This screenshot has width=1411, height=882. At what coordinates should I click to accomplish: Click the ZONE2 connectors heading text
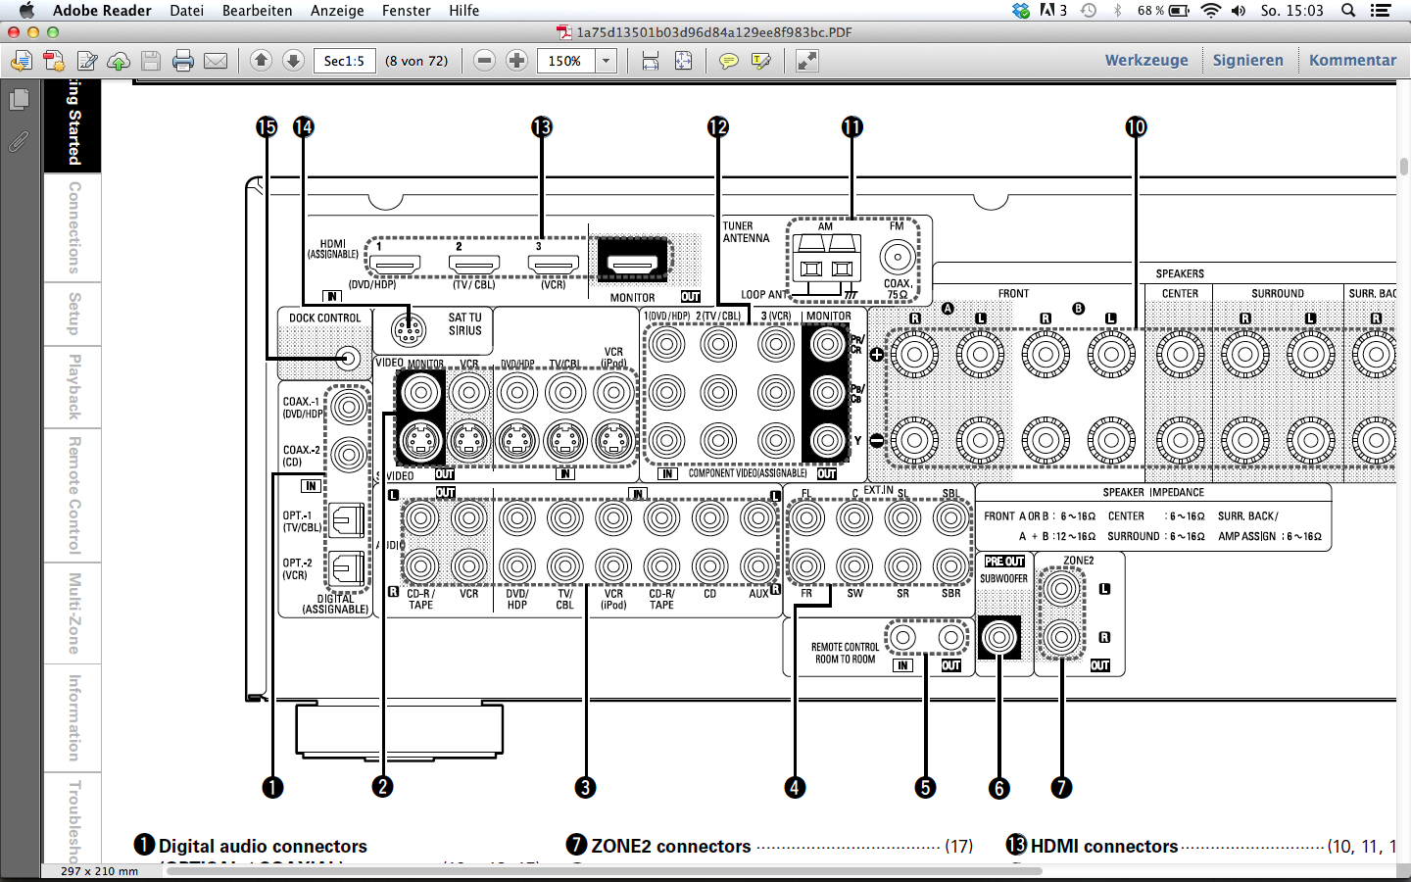(x=671, y=846)
